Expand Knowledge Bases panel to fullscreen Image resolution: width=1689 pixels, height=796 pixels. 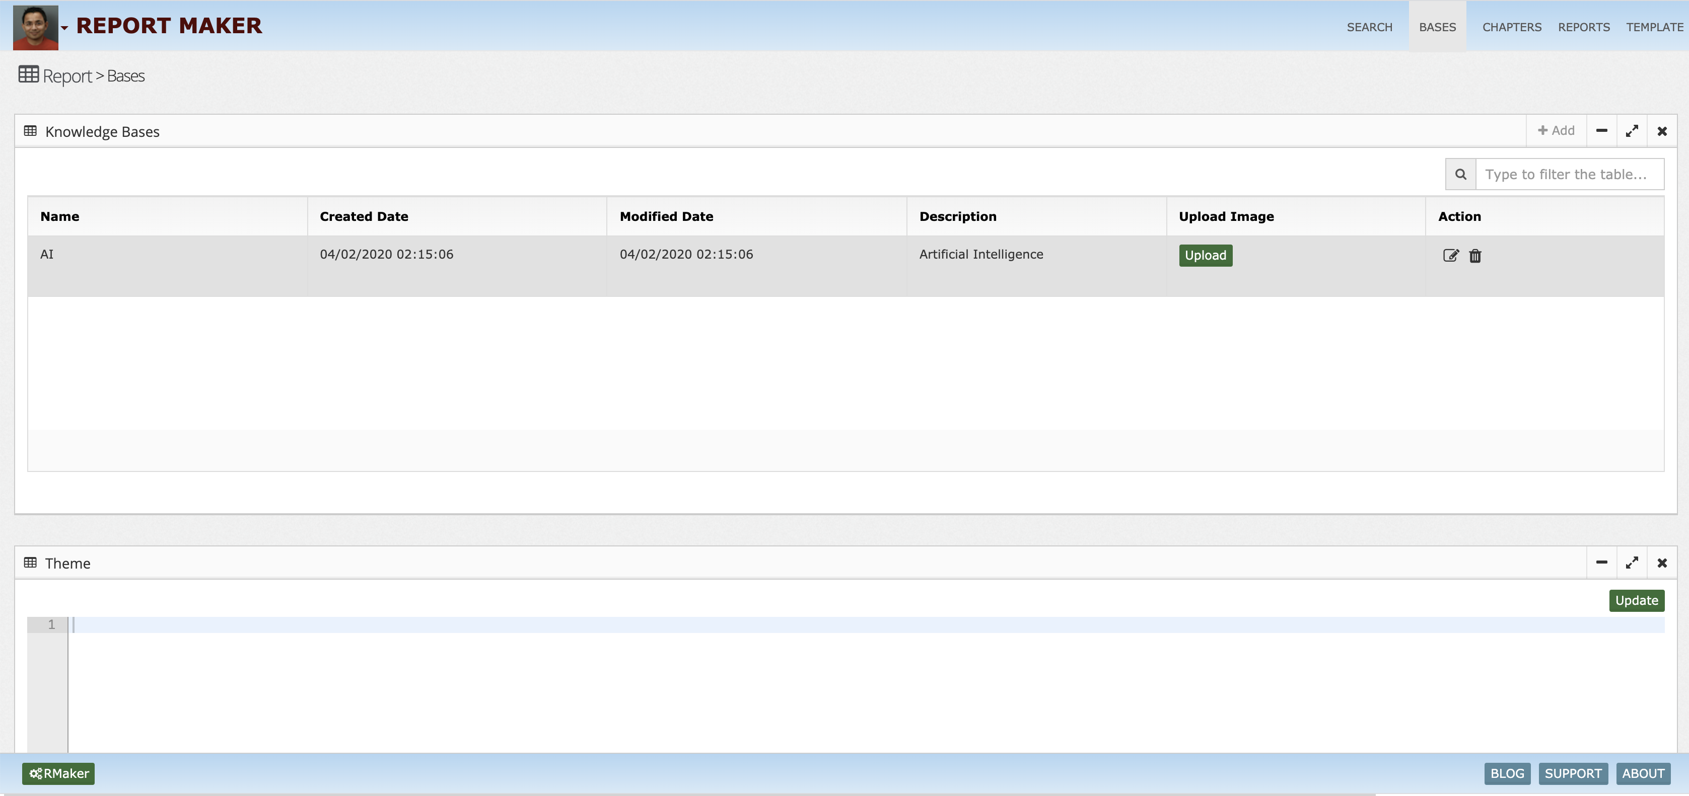[x=1631, y=131]
